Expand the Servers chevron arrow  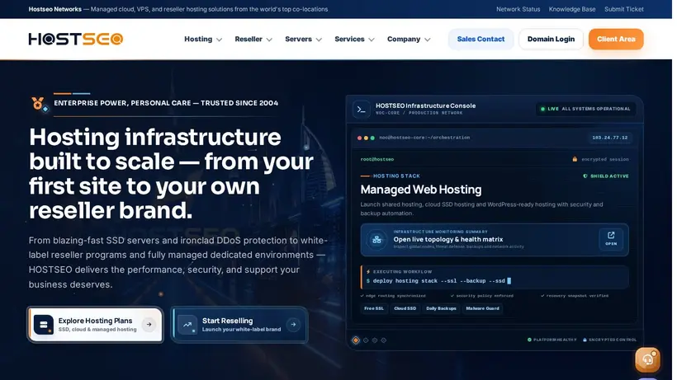pyautogui.click(x=319, y=40)
